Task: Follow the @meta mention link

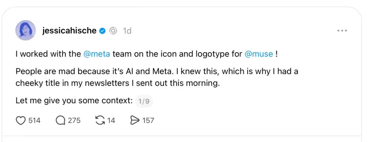Action: pyautogui.click(x=97, y=54)
